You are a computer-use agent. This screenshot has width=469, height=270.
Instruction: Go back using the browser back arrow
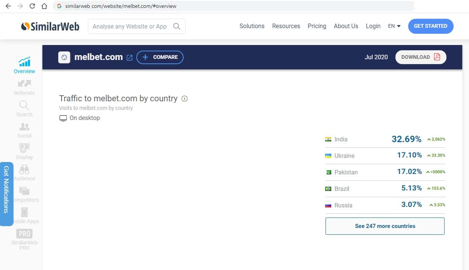coord(8,6)
